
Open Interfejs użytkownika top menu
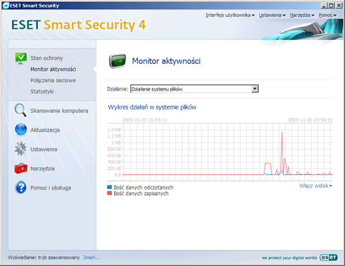pyautogui.click(x=230, y=15)
